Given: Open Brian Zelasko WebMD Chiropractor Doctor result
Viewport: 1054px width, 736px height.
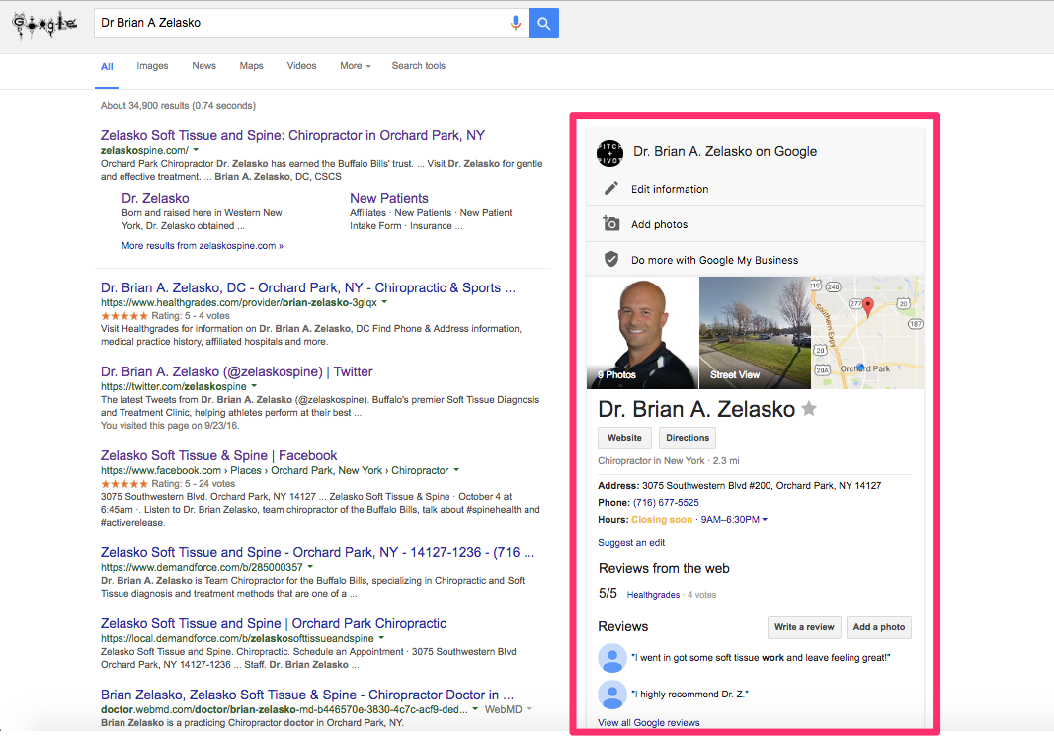Looking at the screenshot, I should (307, 695).
